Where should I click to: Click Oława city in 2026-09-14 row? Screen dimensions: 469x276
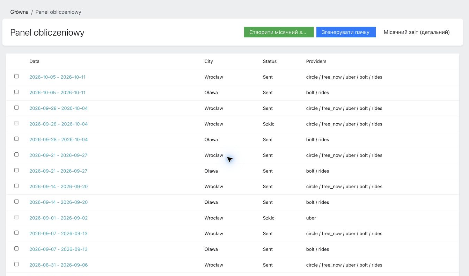point(211,202)
